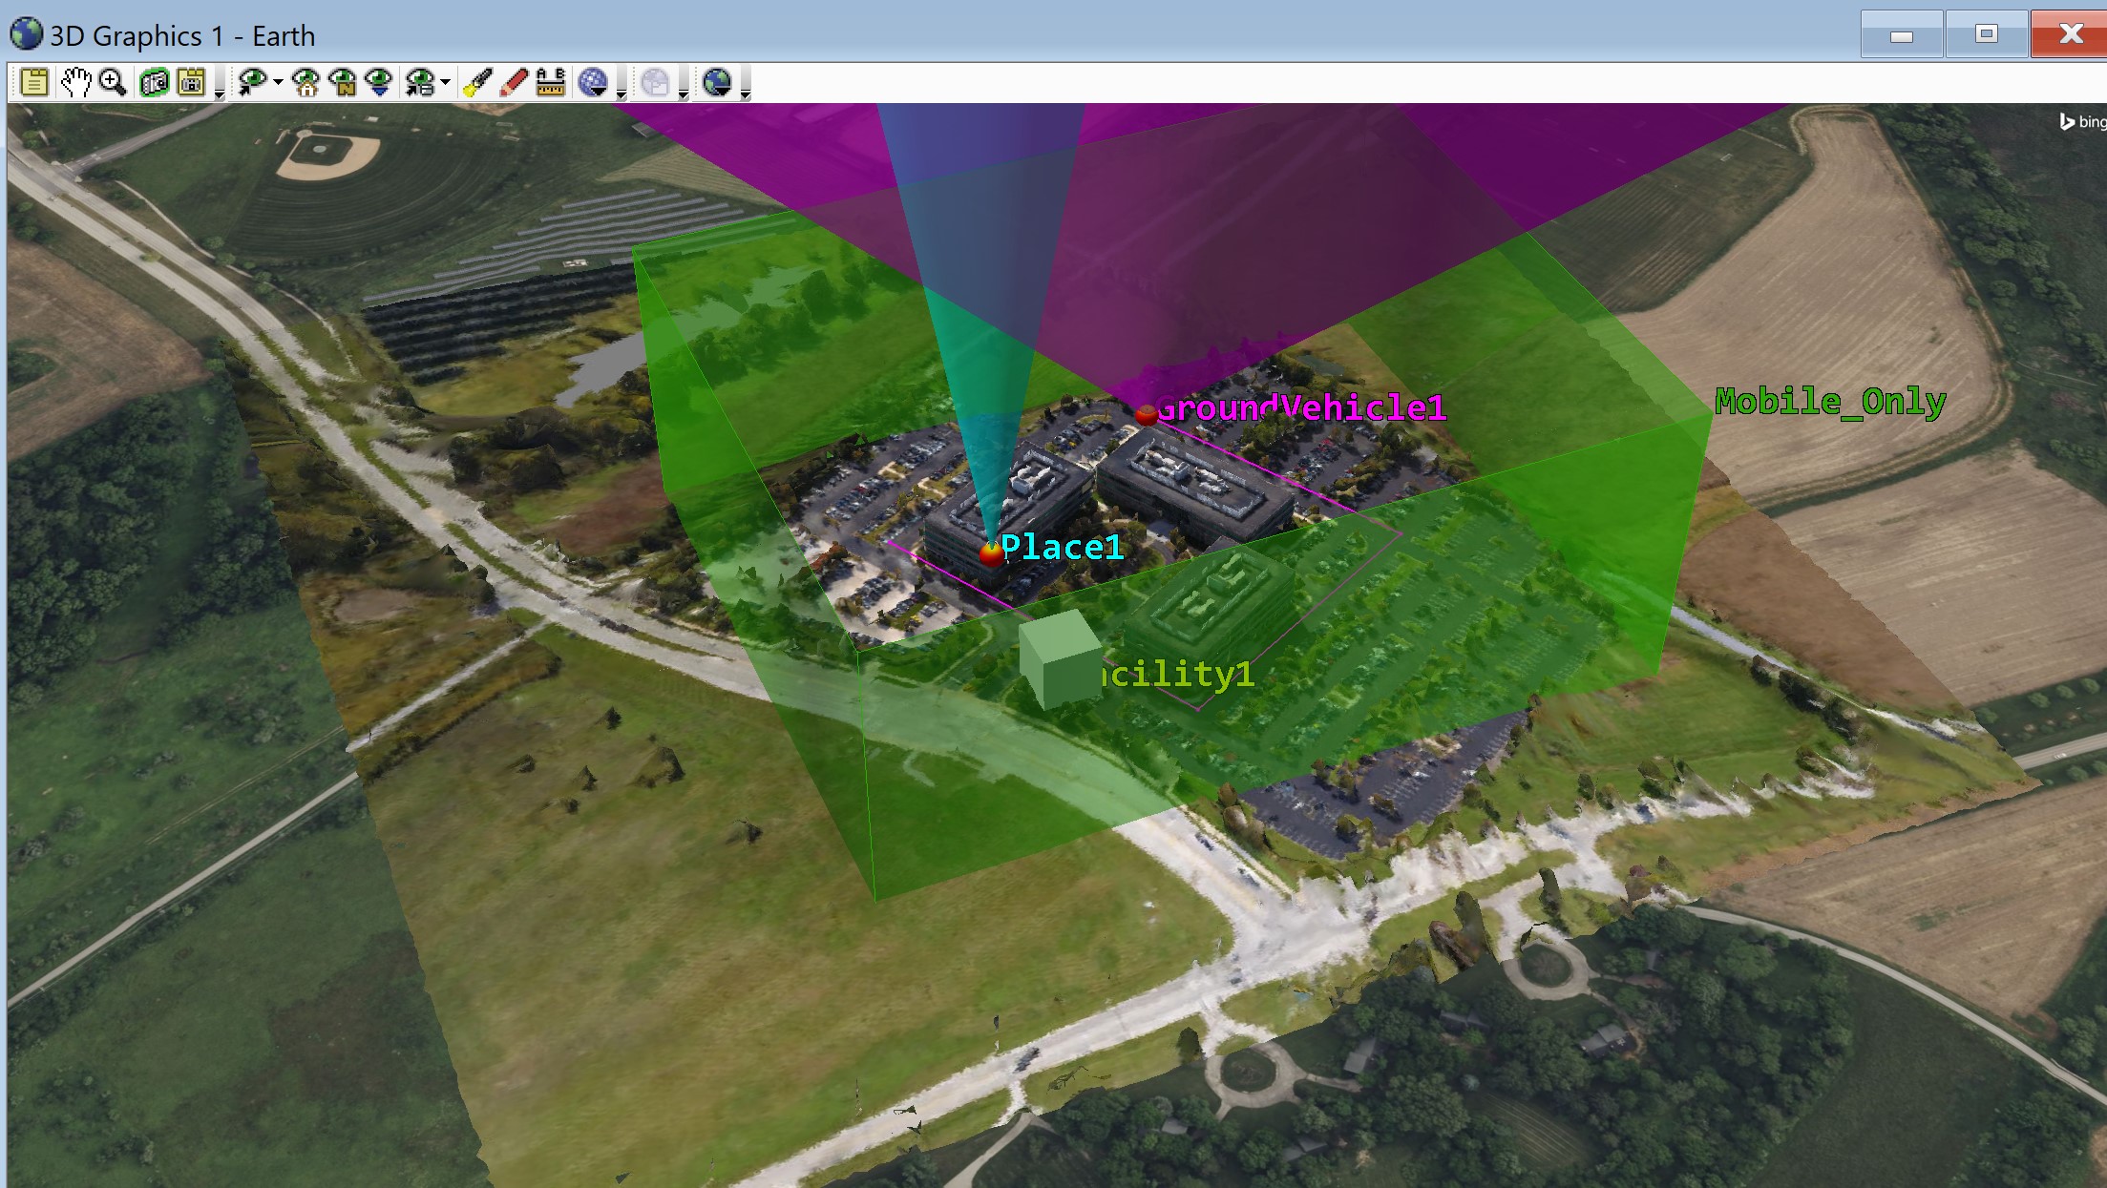Click the Orient From Top eye icon

[x=380, y=83]
